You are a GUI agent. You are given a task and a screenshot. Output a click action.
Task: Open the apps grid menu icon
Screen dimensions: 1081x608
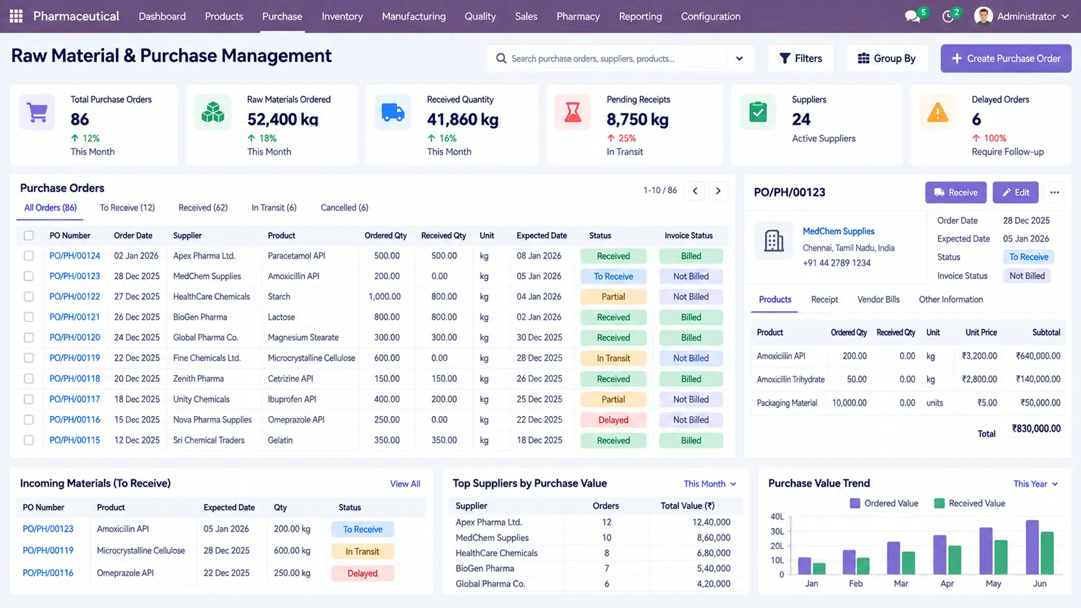pyautogui.click(x=16, y=16)
